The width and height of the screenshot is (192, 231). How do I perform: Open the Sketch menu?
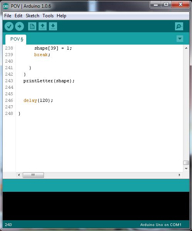[32, 16]
